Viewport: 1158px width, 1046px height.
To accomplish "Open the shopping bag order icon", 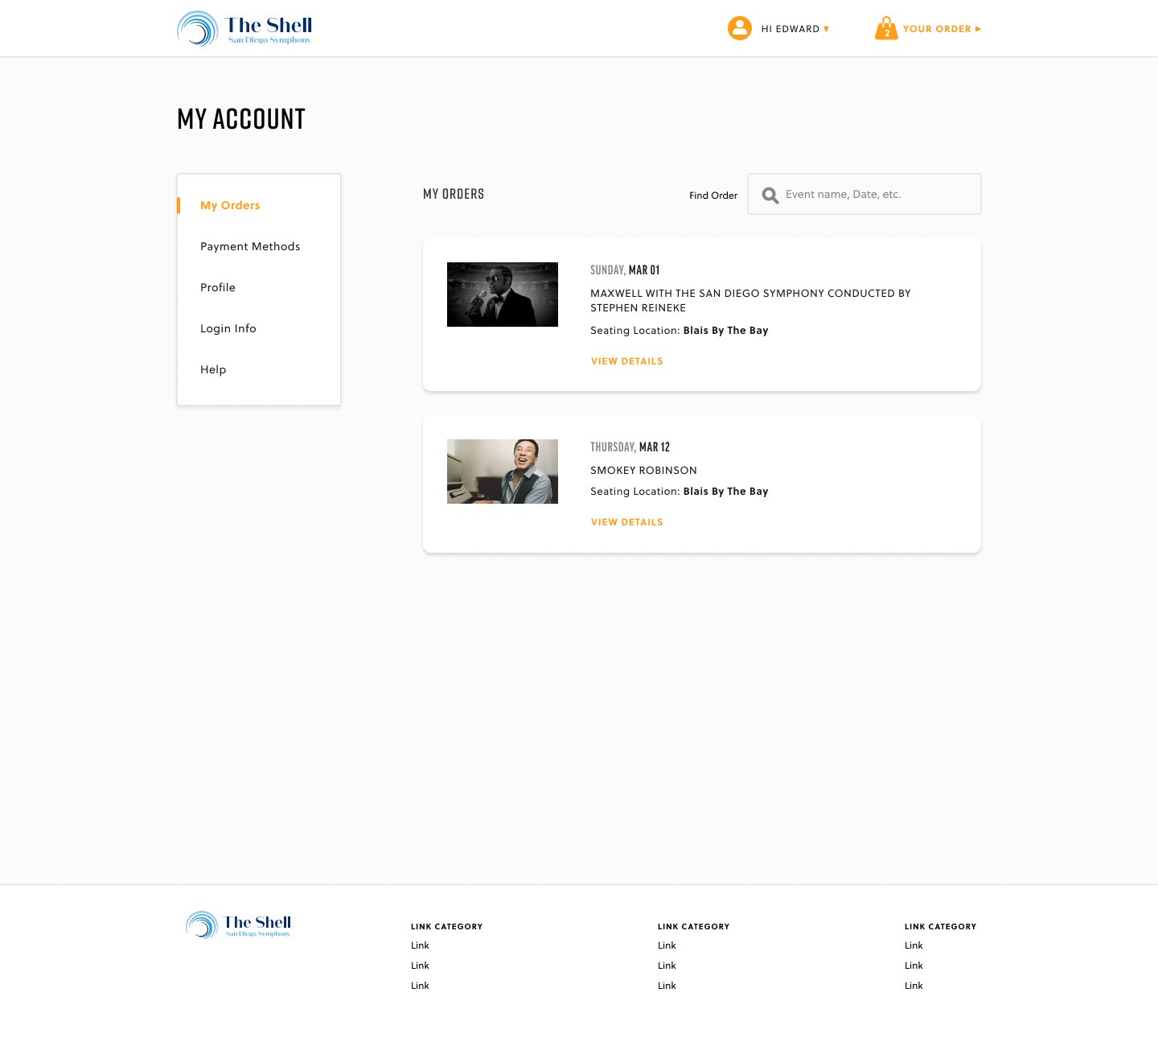I will (886, 28).
